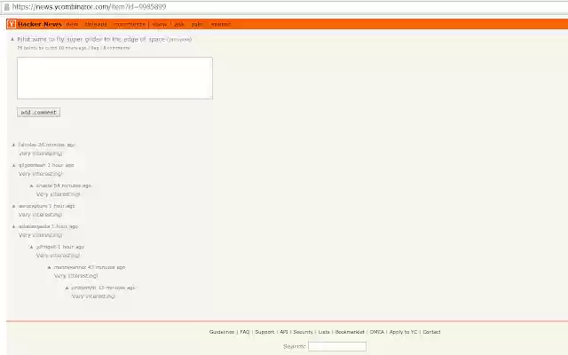Focus the comment text area

click(114, 78)
